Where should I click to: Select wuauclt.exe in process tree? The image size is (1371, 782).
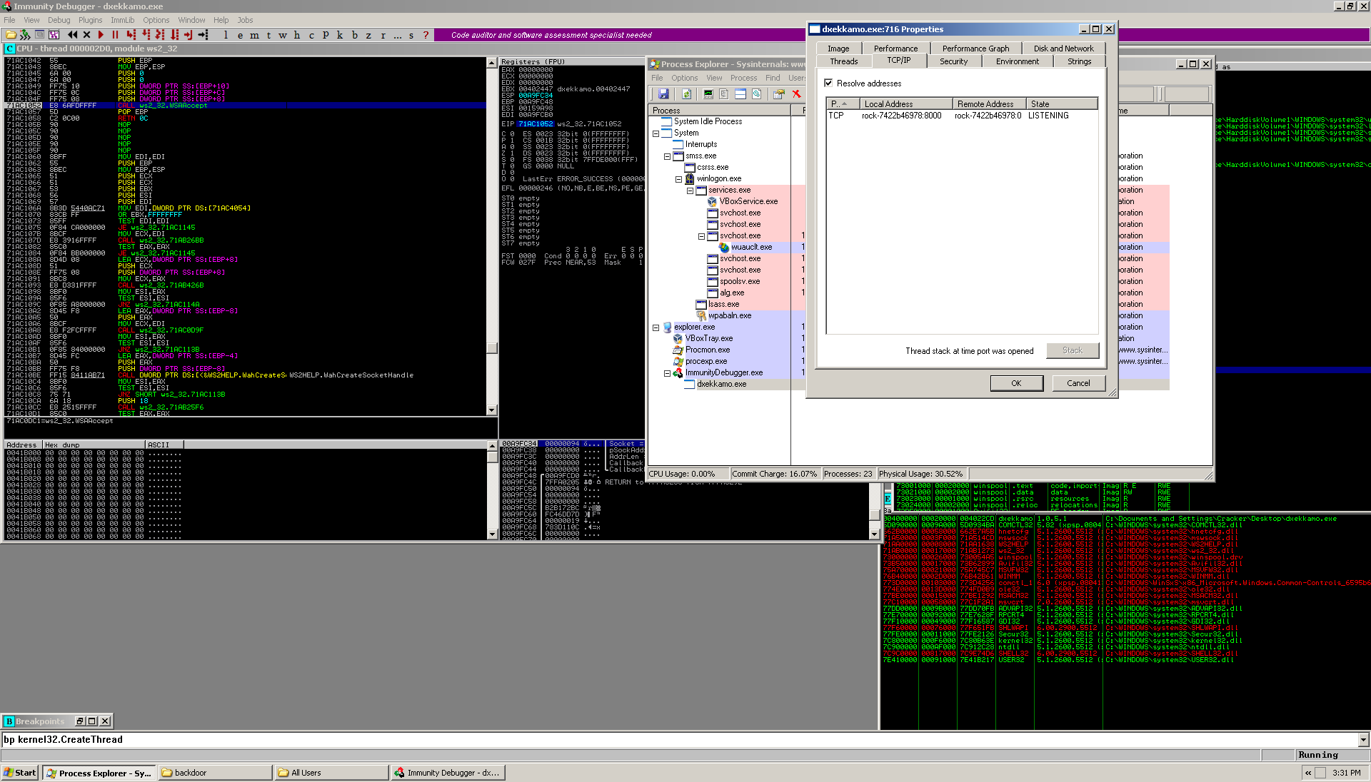(x=751, y=248)
